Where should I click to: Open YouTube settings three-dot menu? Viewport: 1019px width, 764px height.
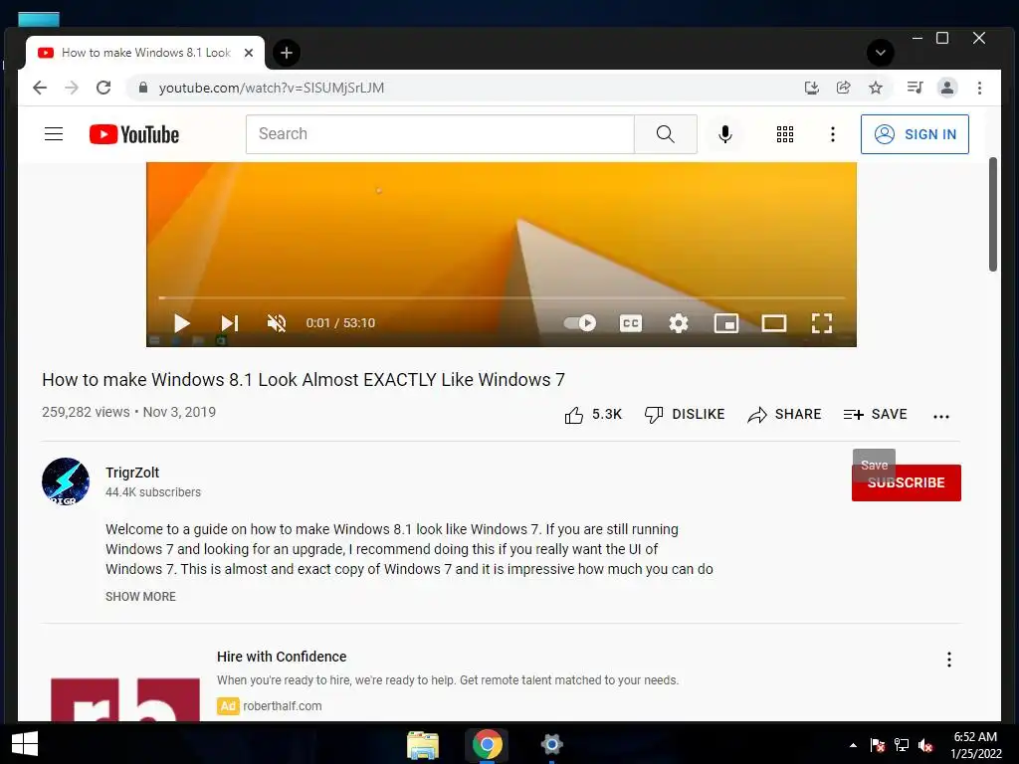(x=833, y=134)
